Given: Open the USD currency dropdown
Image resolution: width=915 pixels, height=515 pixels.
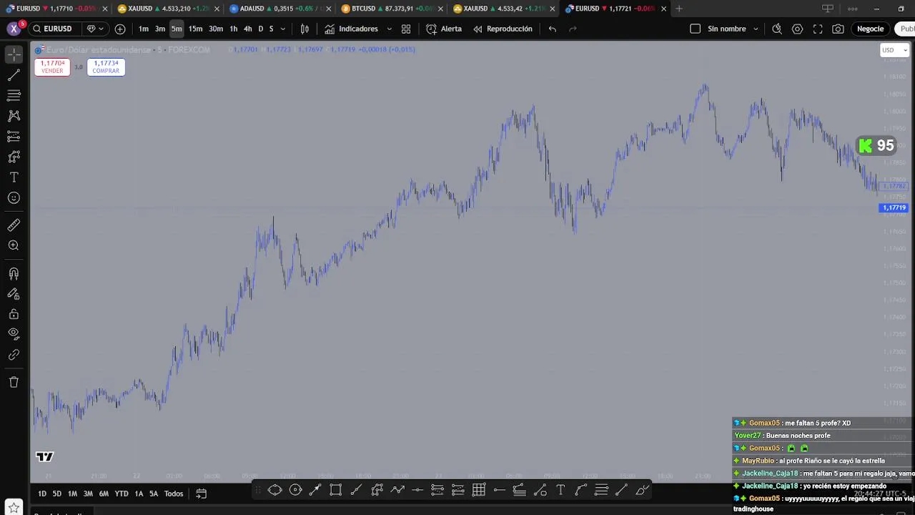Looking at the screenshot, I should tap(894, 50).
